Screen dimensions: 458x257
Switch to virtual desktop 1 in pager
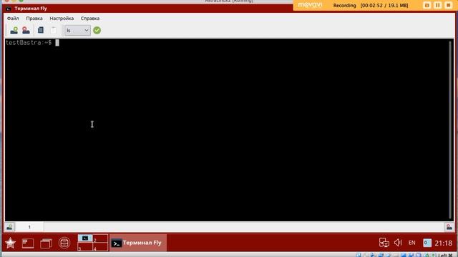(x=85, y=238)
